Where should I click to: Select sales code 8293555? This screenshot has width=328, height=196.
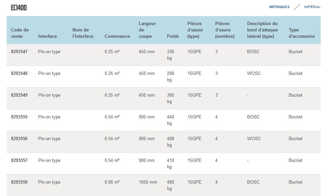pyautogui.click(x=19, y=117)
